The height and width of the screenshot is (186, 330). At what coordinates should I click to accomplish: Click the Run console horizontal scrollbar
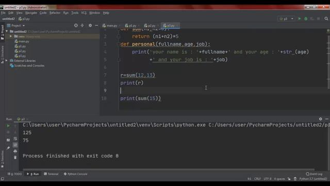(x=169, y=169)
